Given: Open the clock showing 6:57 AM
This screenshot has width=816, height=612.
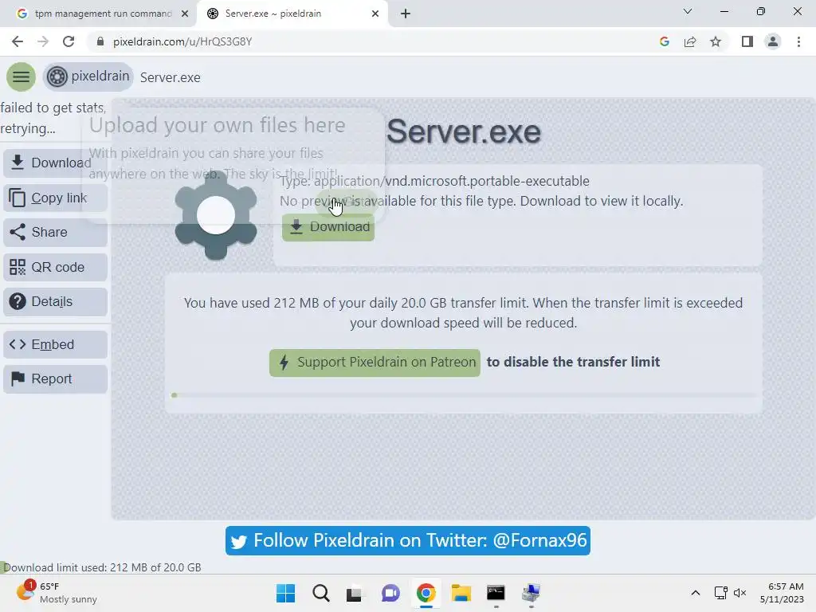Looking at the screenshot, I should pos(783,593).
